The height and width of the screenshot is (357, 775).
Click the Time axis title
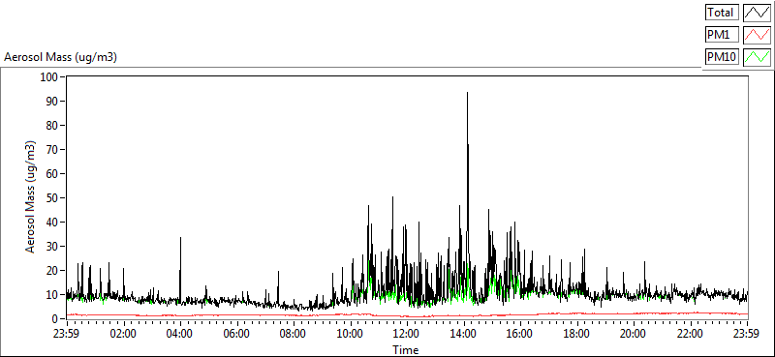(x=406, y=350)
